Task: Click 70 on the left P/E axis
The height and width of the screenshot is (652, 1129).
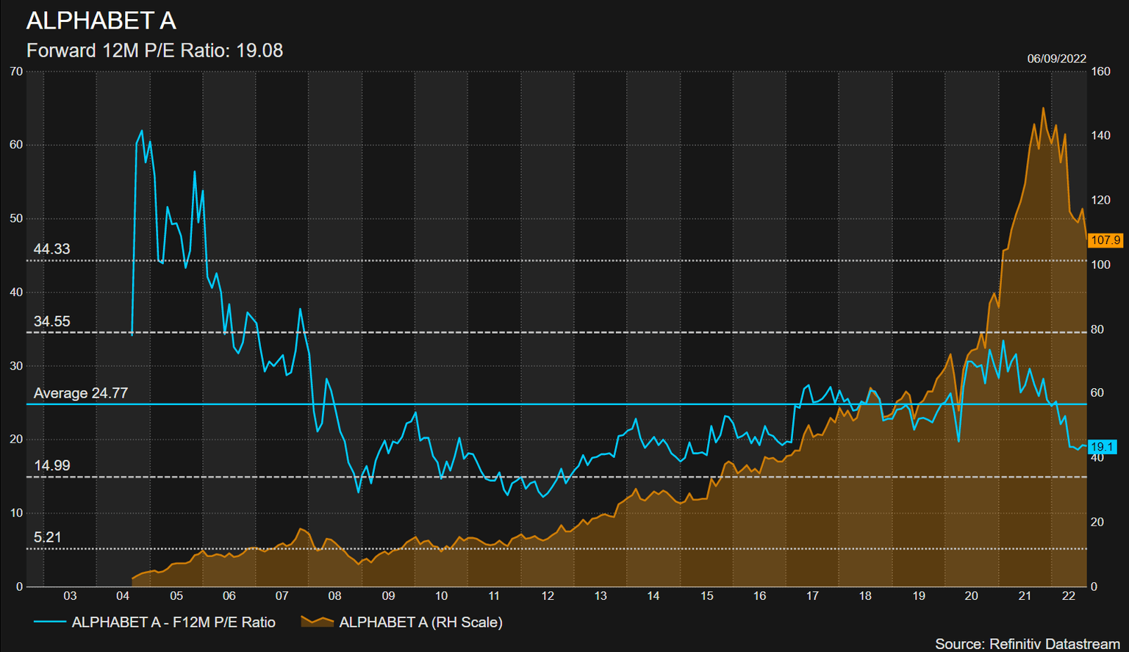Action: 16,72
